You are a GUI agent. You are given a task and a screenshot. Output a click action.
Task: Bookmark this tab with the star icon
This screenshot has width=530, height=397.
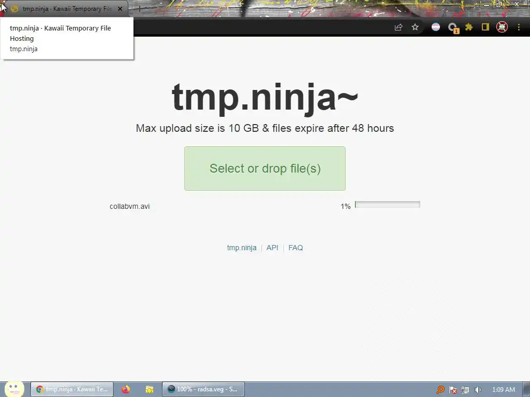(x=415, y=27)
